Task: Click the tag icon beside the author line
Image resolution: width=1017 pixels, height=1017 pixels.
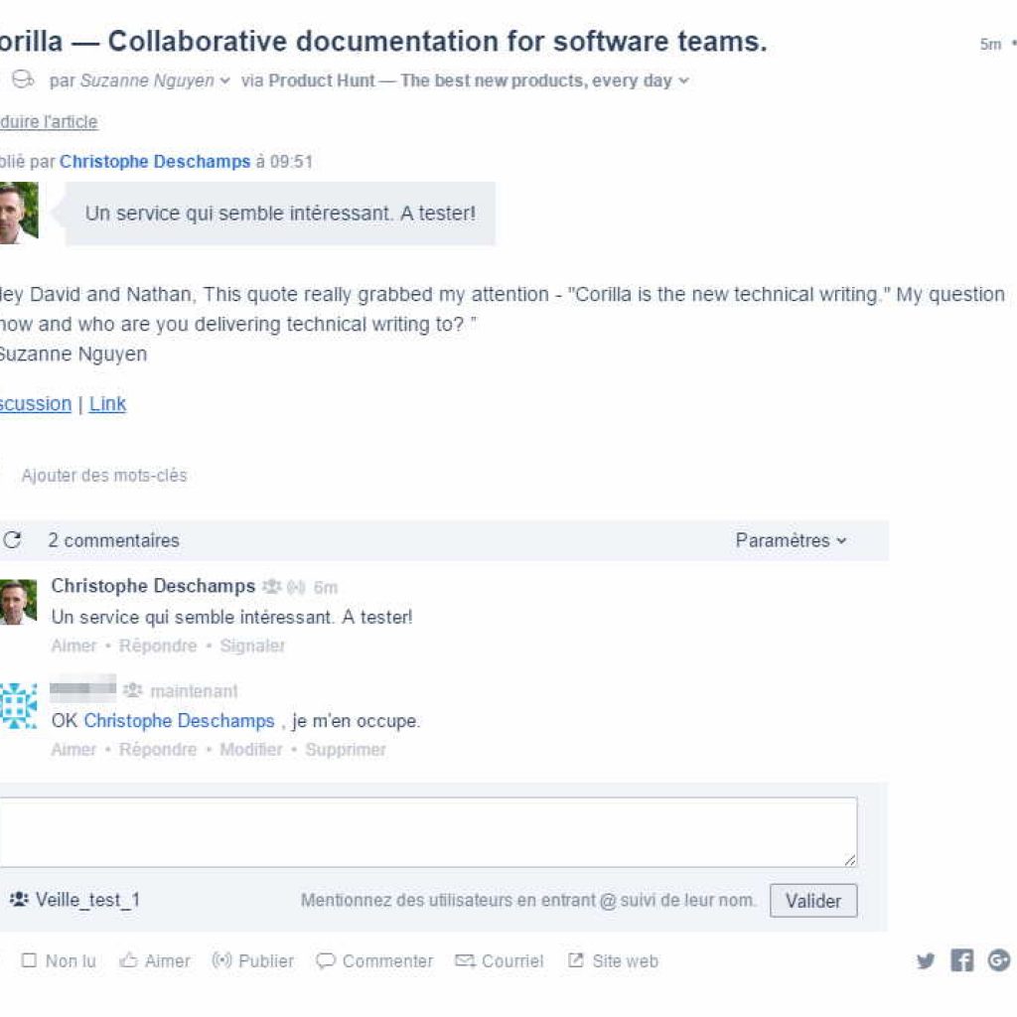Action: [x=24, y=79]
